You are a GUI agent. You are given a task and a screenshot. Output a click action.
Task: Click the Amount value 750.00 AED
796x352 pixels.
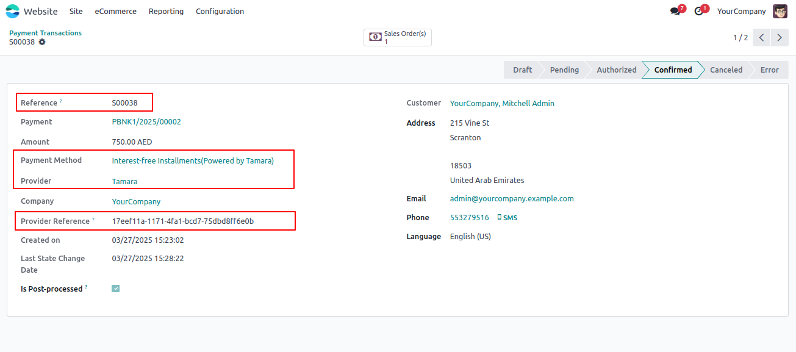point(132,142)
